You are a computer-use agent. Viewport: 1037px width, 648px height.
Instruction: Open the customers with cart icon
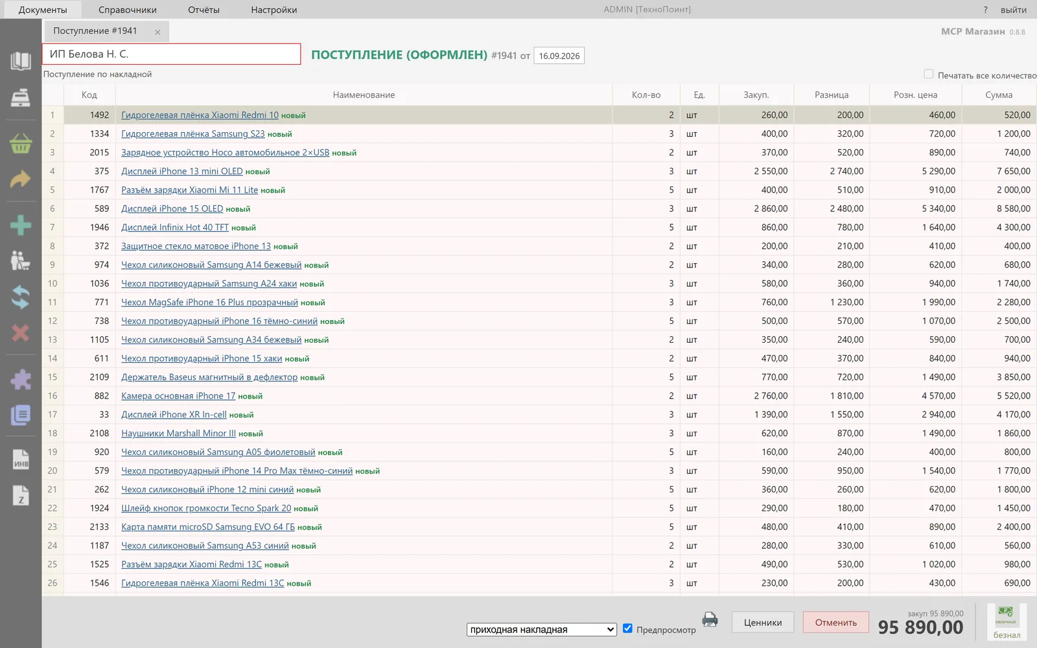[21, 260]
